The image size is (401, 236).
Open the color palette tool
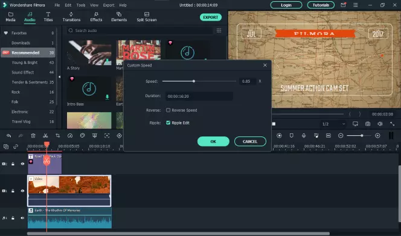click(x=82, y=136)
